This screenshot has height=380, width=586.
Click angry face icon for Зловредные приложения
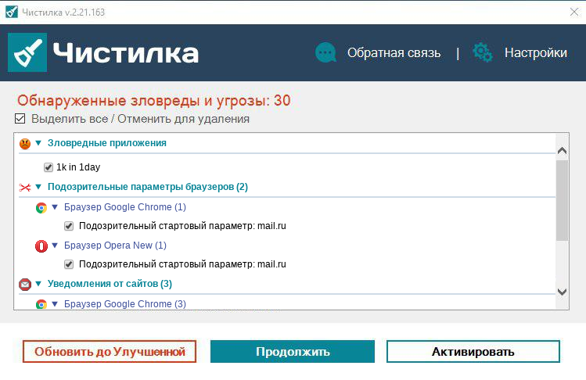[25, 144]
